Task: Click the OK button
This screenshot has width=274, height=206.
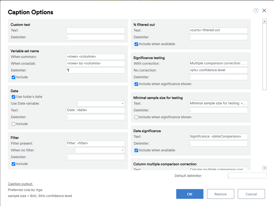Action: coord(190,194)
